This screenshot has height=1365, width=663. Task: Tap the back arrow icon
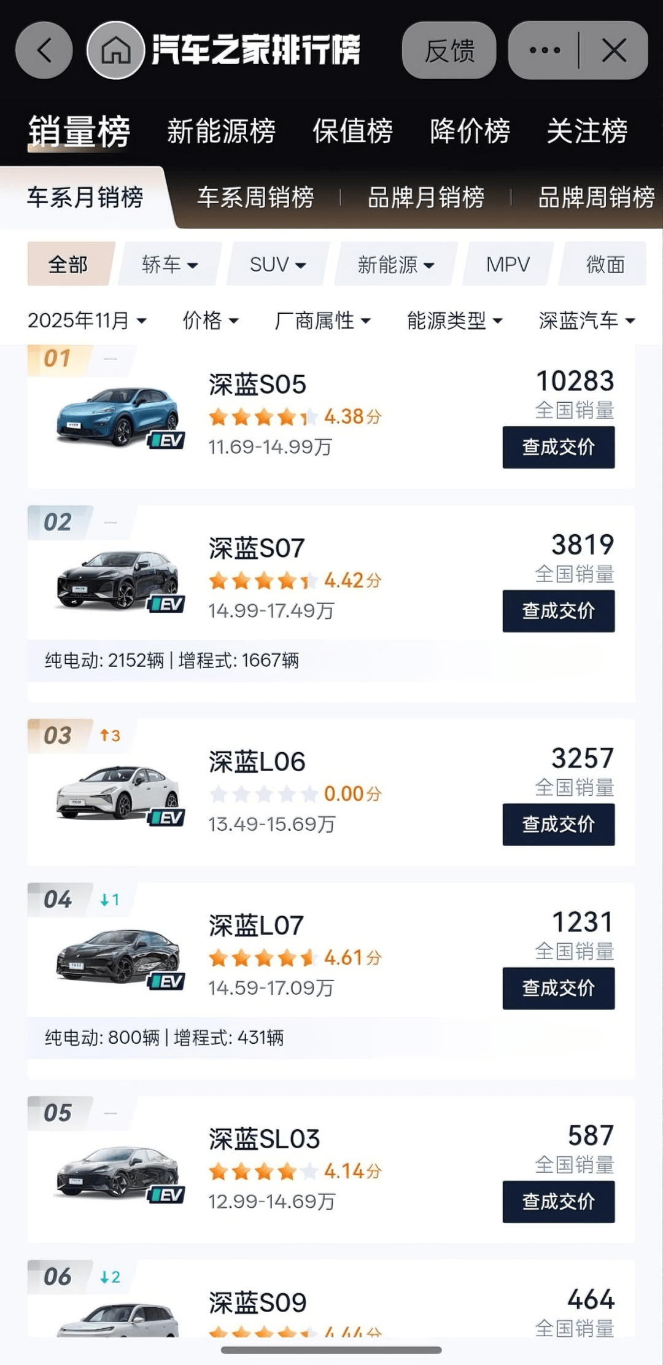44,50
